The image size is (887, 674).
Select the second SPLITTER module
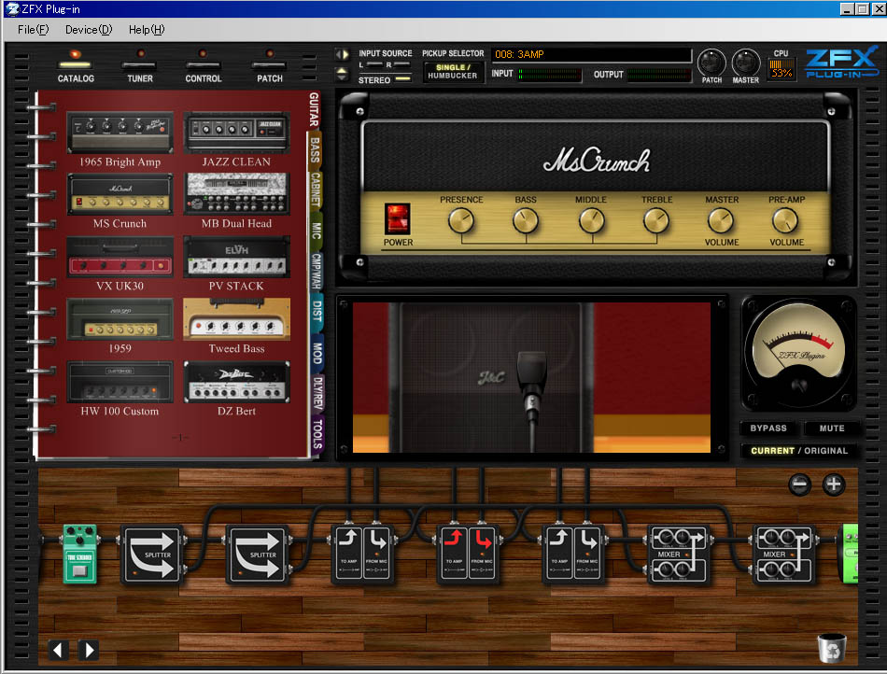click(258, 555)
